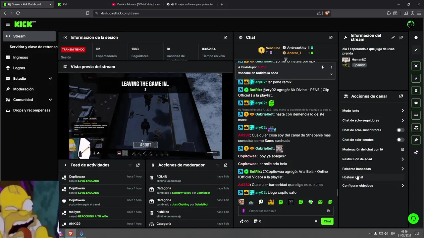Open chat settings gear icon
The height and width of the screenshot is (238, 424).
click(316, 221)
